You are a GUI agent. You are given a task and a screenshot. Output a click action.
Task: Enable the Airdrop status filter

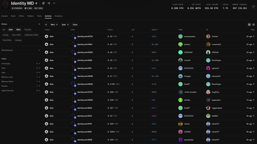[18, 40]
